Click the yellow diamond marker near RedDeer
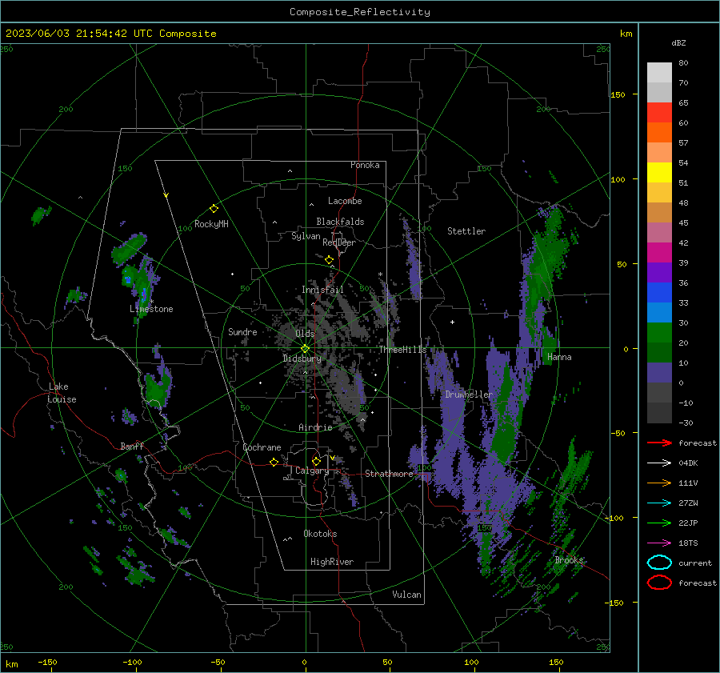 point(329,260)
